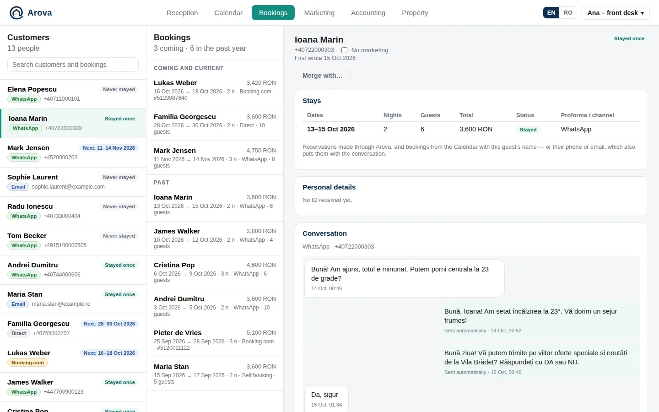Image resolution: width=659 pixels, height=412 pixels.
Task: Go to the Calendar tab
Action: [x=228, y=13]
